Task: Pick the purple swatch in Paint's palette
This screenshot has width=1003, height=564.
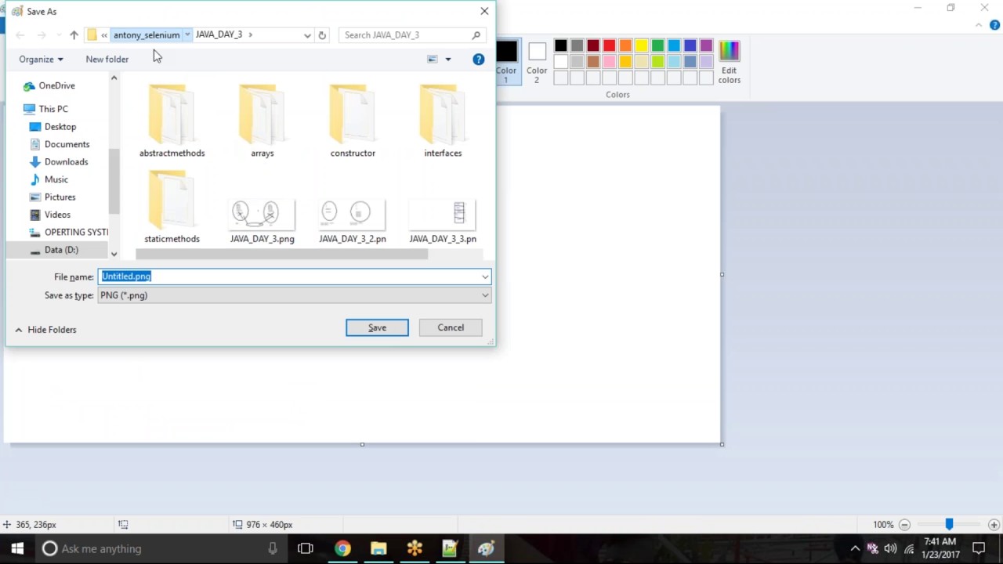Action: (706, 46)
